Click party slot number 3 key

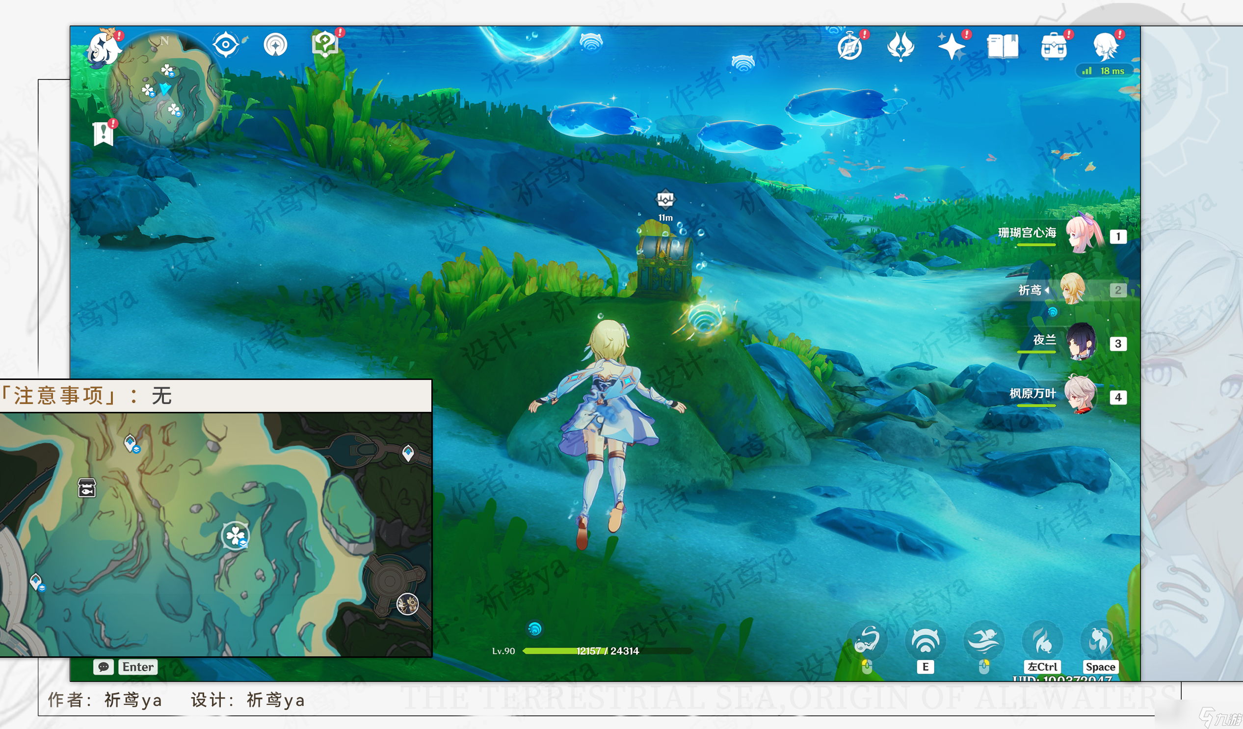click(x=1118, y=344)
